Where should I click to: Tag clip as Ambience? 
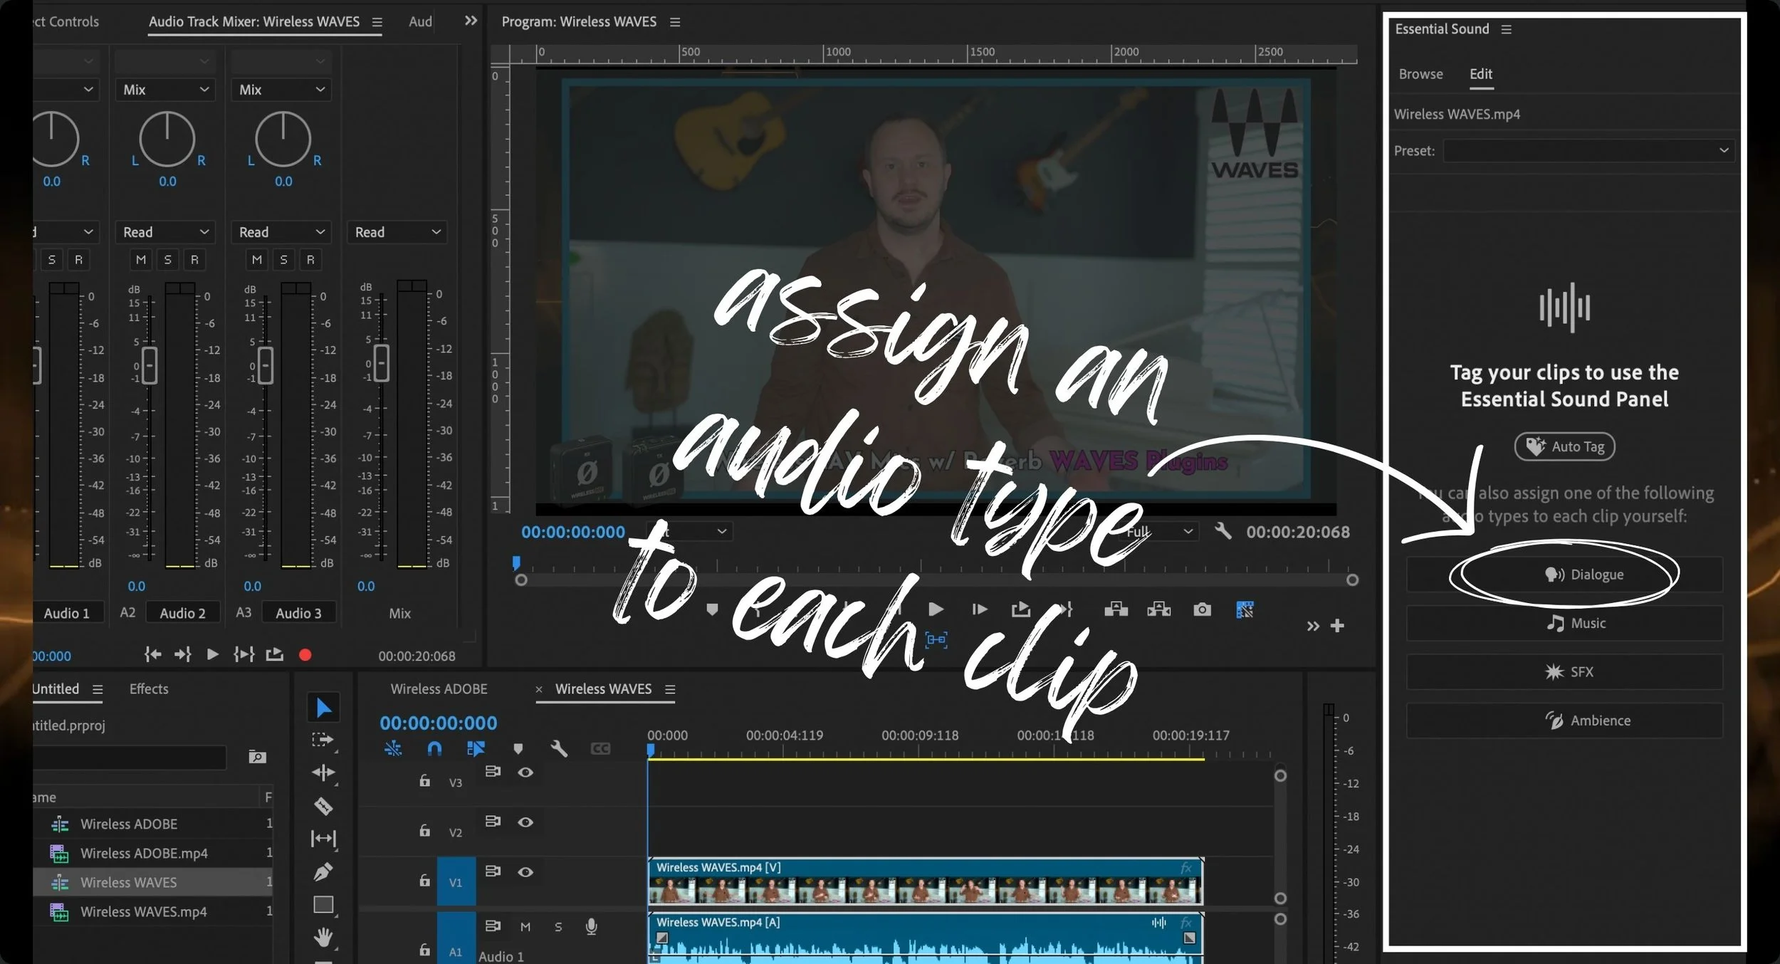pyautogui.click(x=1564, y=721)
